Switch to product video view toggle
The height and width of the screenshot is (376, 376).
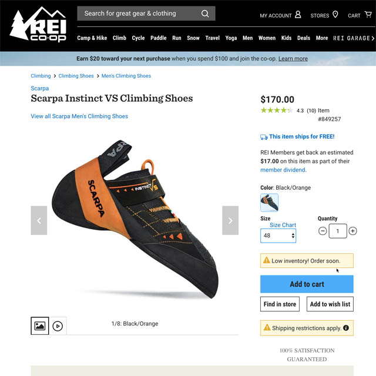58,326
